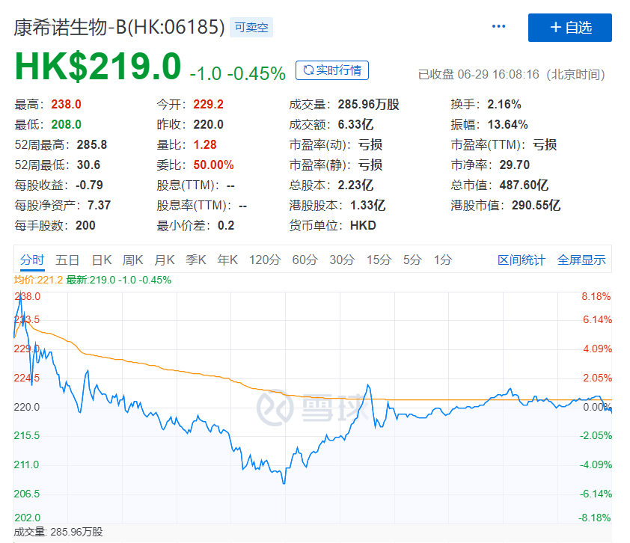This screenshot has width=630, height=543.
Task: Switch to the 五日 chart tab
Action: [x=67, y=260]
